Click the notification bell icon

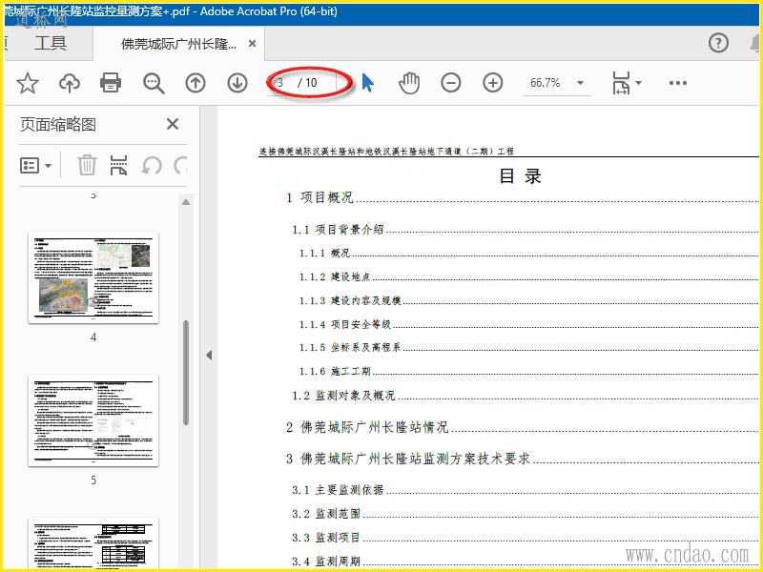coord(754,43)
